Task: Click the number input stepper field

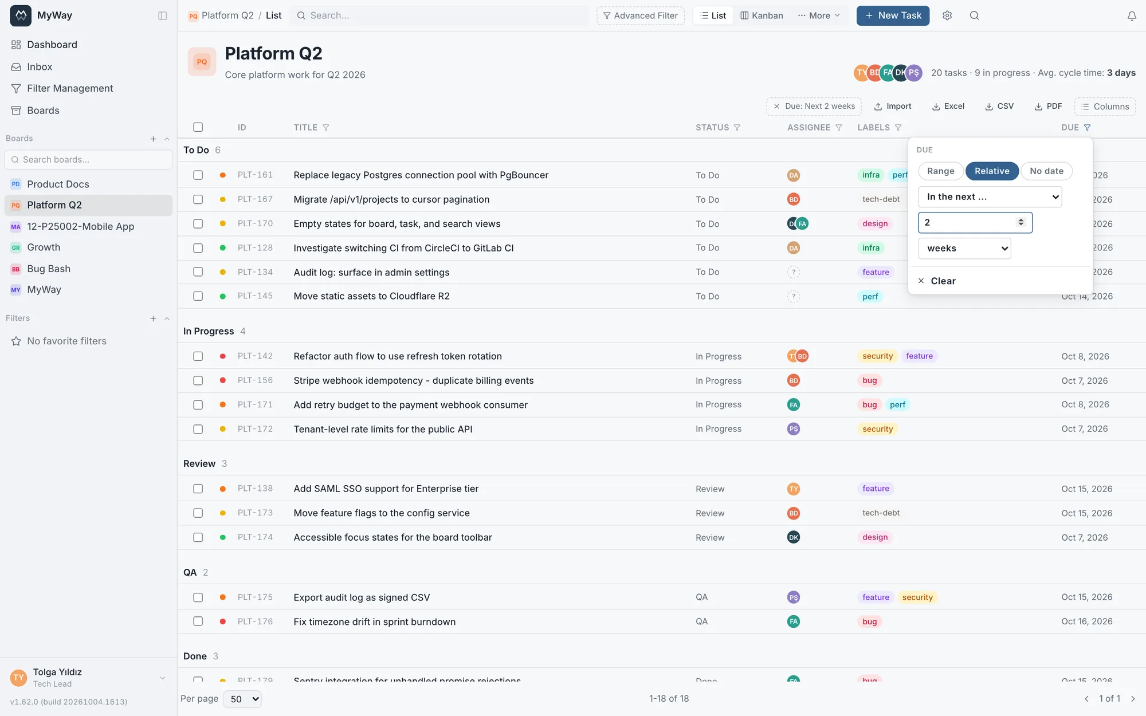Action: coord(975,223)
